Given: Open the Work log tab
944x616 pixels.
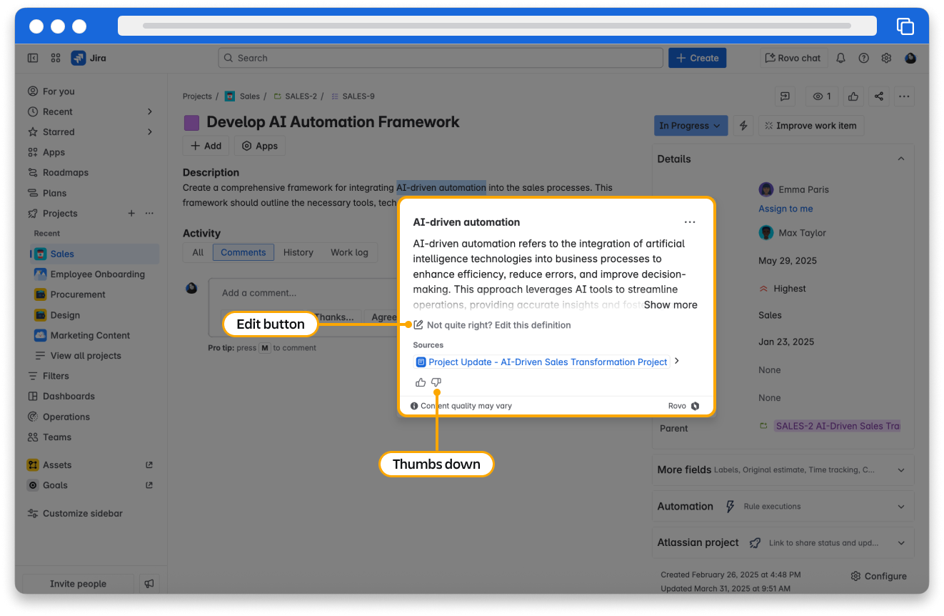Looking at the screenshot, I should pos(349,252).
